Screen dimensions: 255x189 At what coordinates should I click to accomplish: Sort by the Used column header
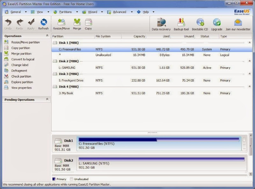158,36
